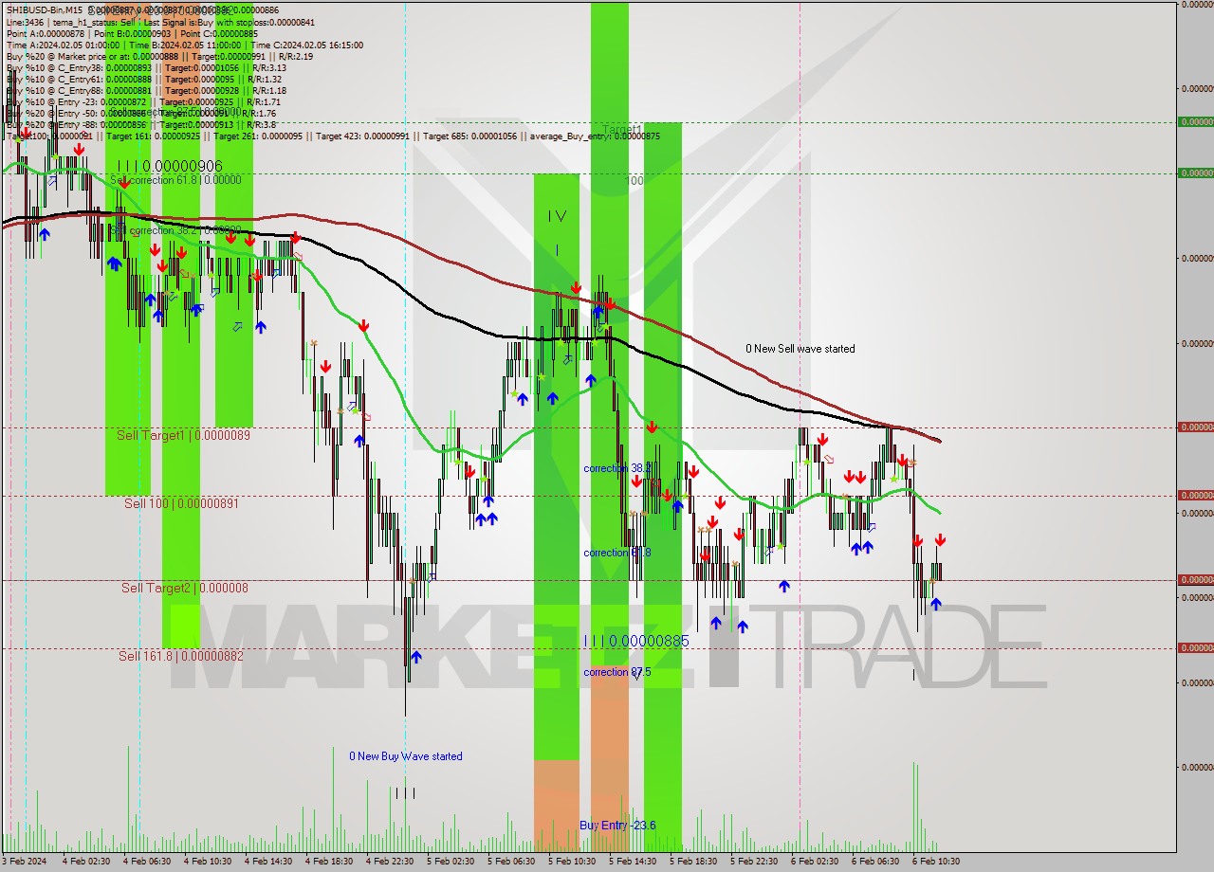1214x872 pixels.
Task: Click the '5 Feb 14:30' time axis label
Action: tap(632, 862)
